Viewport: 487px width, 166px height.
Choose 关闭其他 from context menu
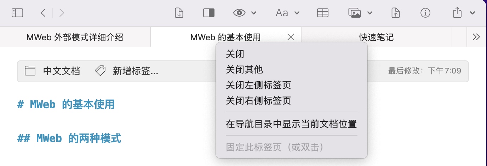tap(245, 70)
